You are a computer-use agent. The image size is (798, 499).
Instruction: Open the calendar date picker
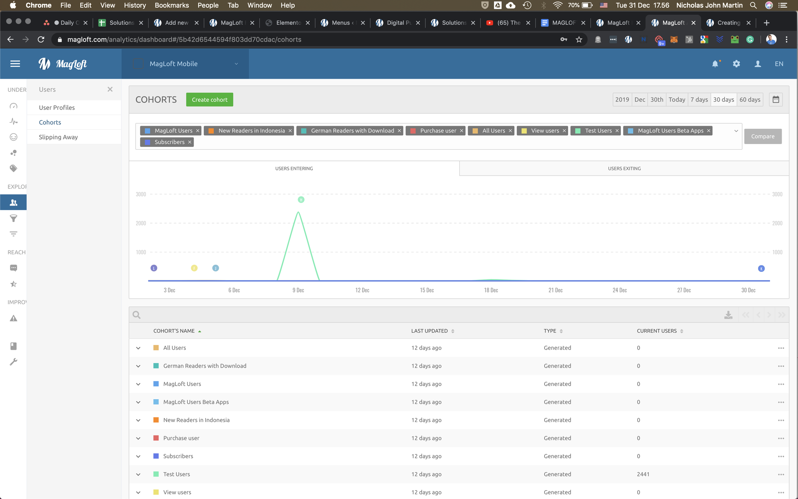click(776, 99)
